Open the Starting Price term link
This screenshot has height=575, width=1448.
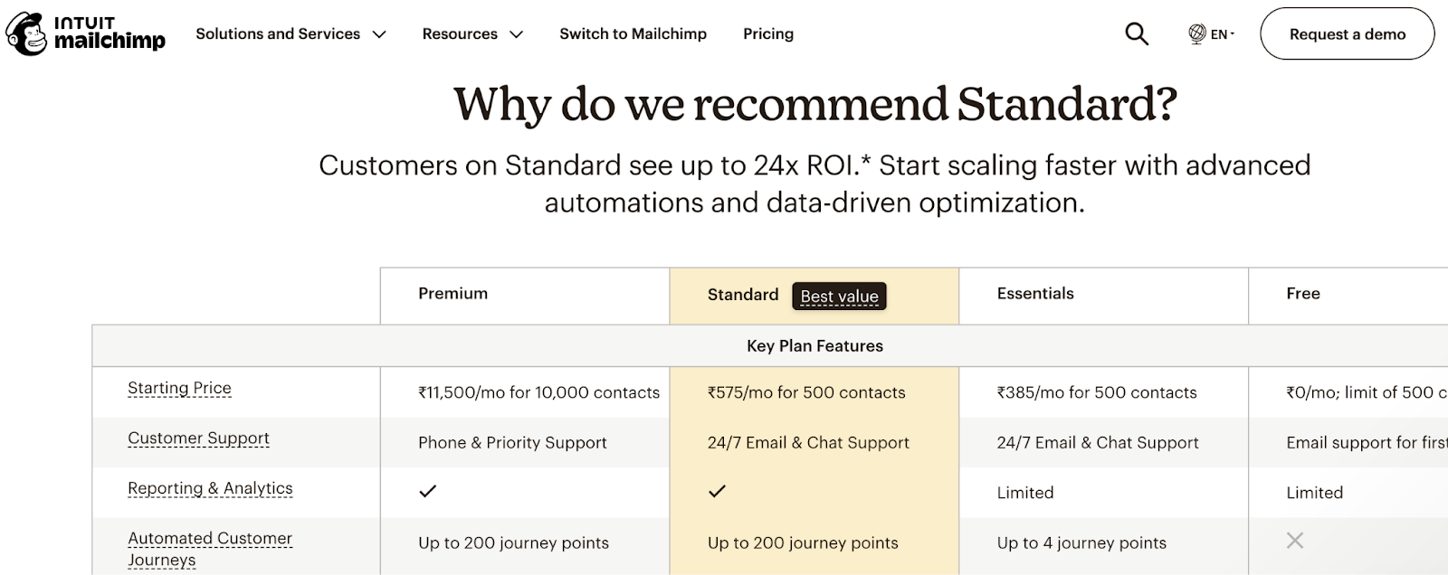pyautogui.click(x=179, y=388)
